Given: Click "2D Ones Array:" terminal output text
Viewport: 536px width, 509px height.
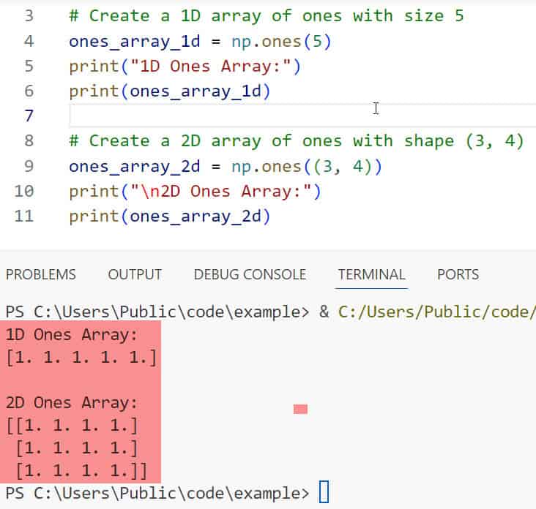Looking at the screenshot, I should pyautogui.click(x=72, y=401).
